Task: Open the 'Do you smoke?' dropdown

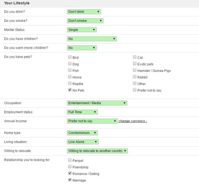Action: coord(85,21)
